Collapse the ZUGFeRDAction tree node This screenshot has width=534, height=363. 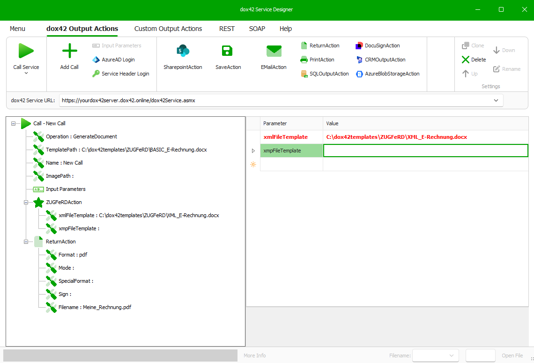(26, 202)
